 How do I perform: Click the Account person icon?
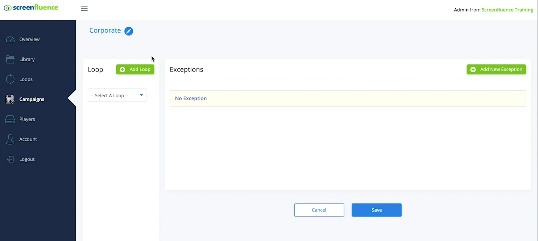10,139
